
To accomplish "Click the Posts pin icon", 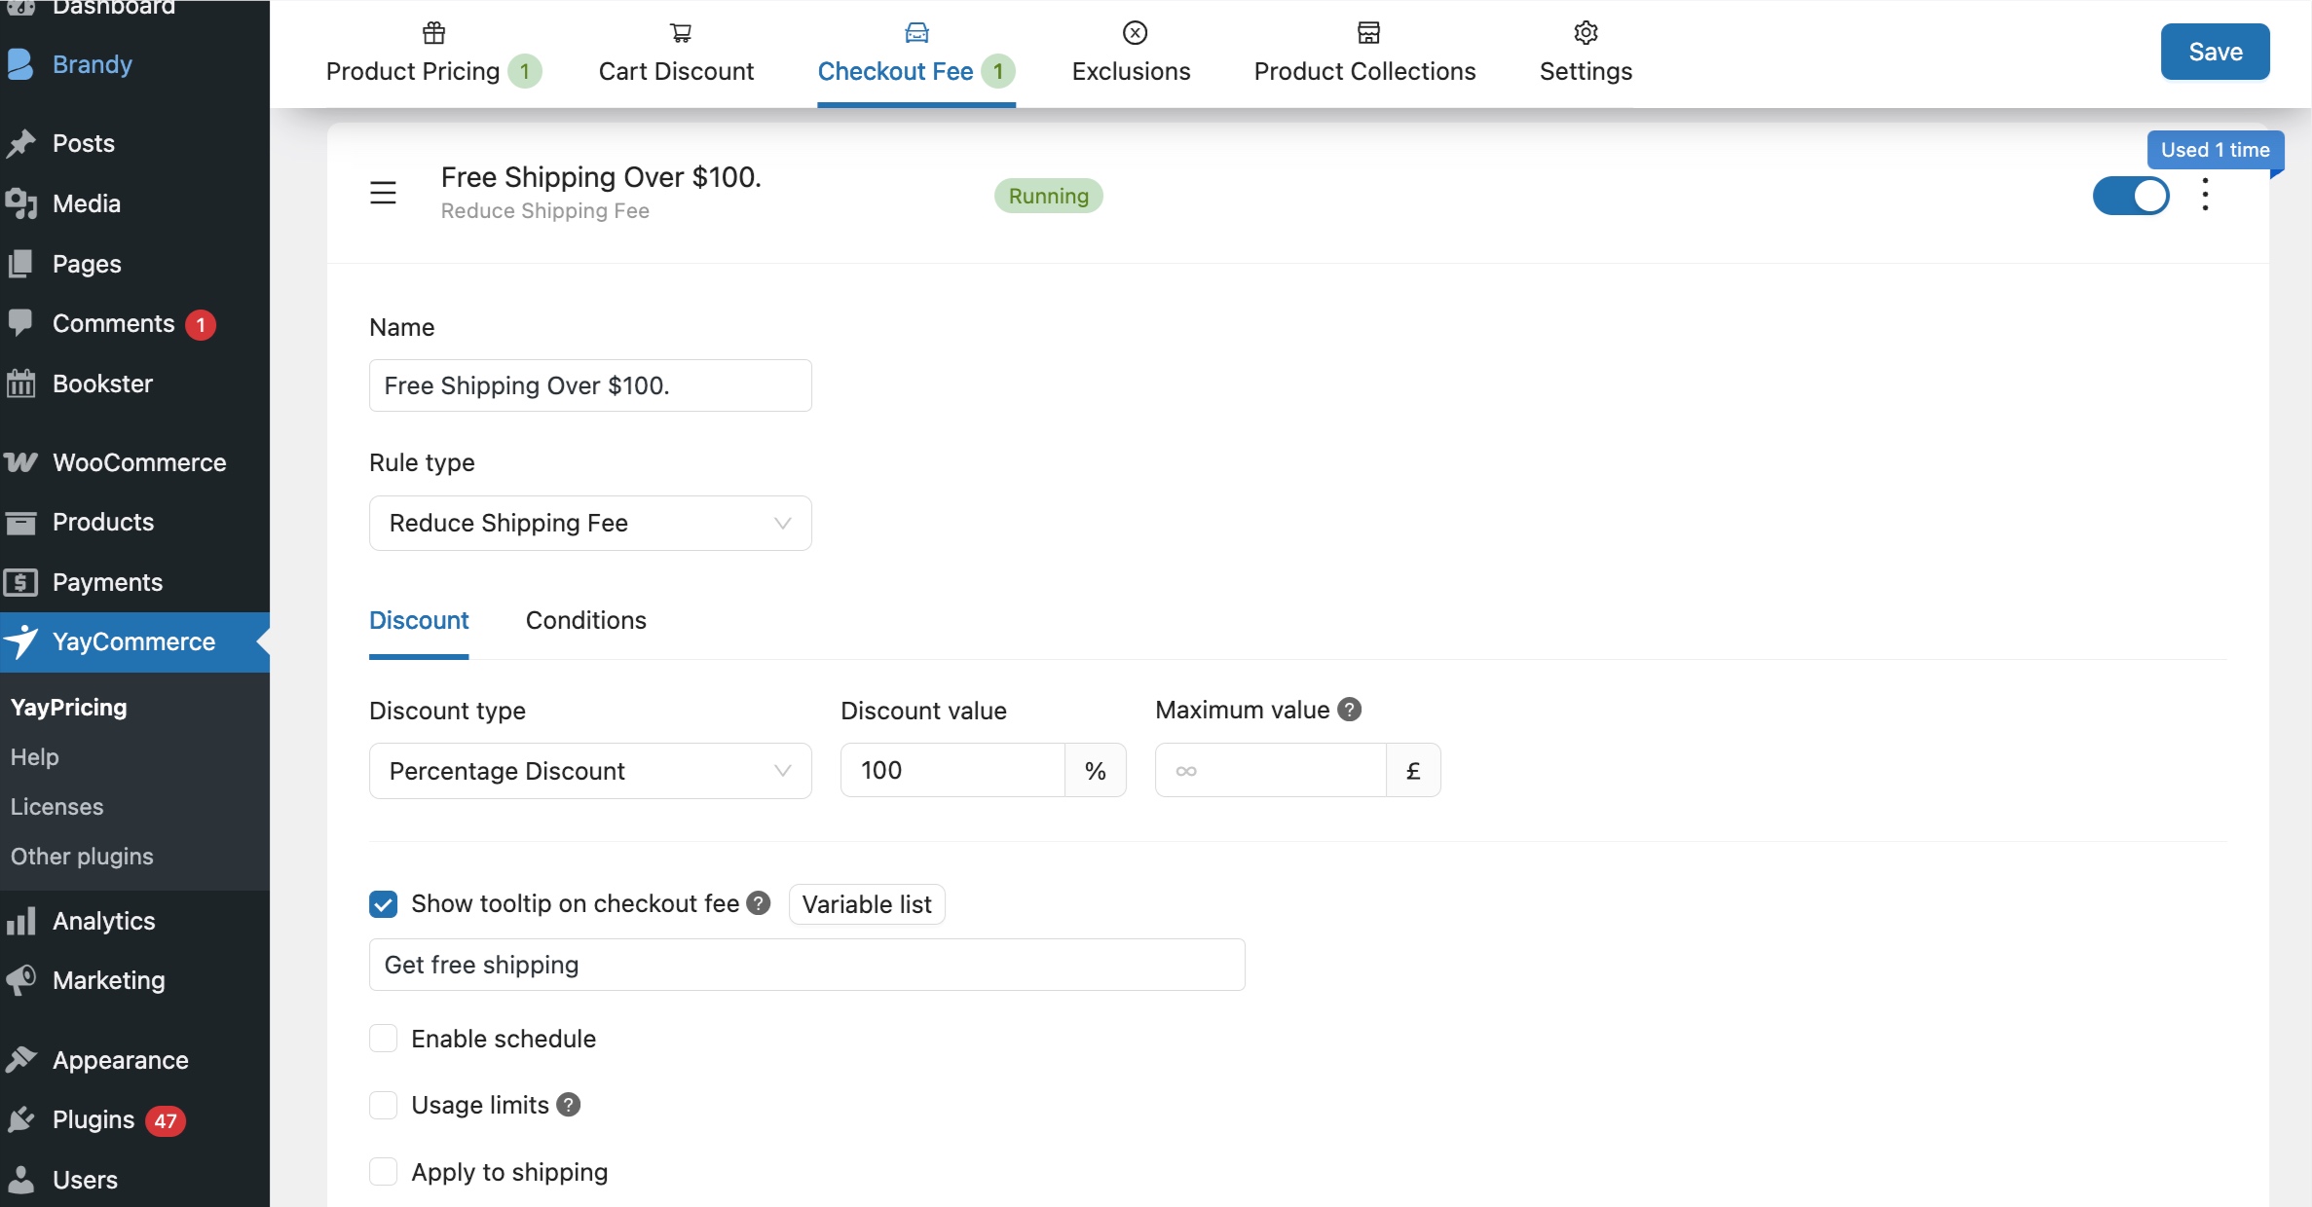I will click(x=20, y=143).
